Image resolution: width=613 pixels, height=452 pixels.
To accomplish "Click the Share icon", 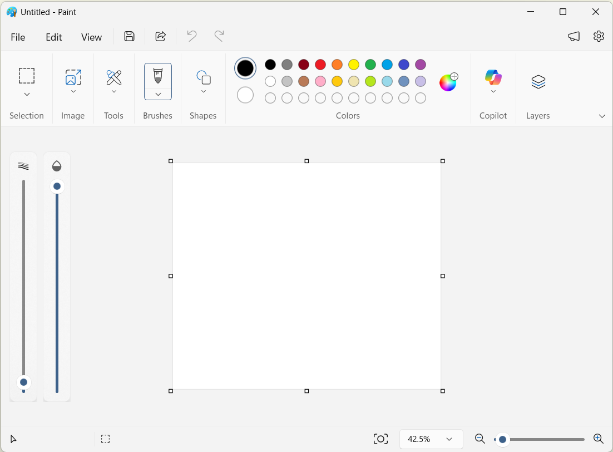I will (160, 36).
